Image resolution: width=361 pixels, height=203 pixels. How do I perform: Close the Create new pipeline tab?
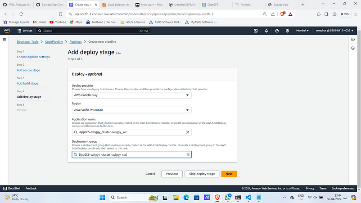[96, 5]
